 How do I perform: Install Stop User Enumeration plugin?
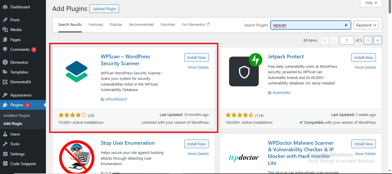point(197,144)
